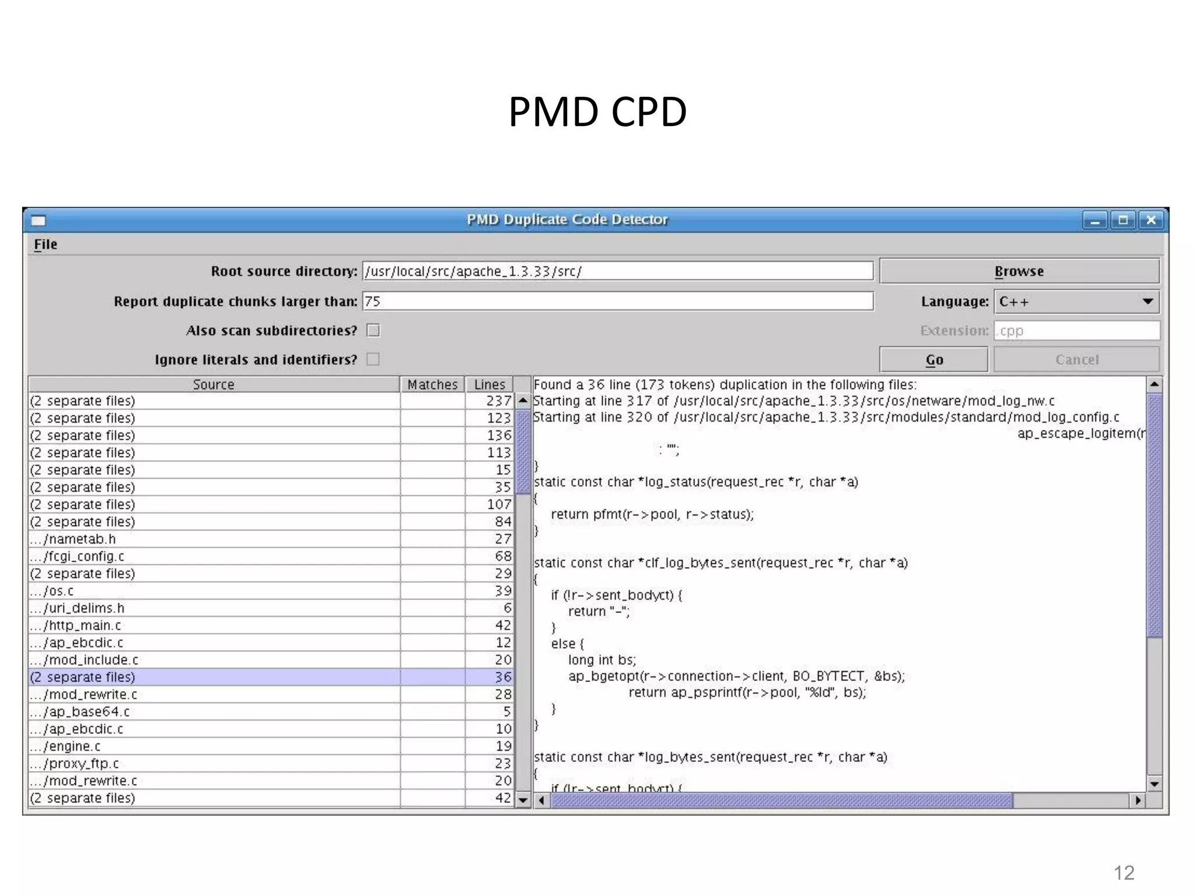1195x896 pixels.
Task: Click the results list vertical scrollbar thumb
Action: click(x=523, y=452)
